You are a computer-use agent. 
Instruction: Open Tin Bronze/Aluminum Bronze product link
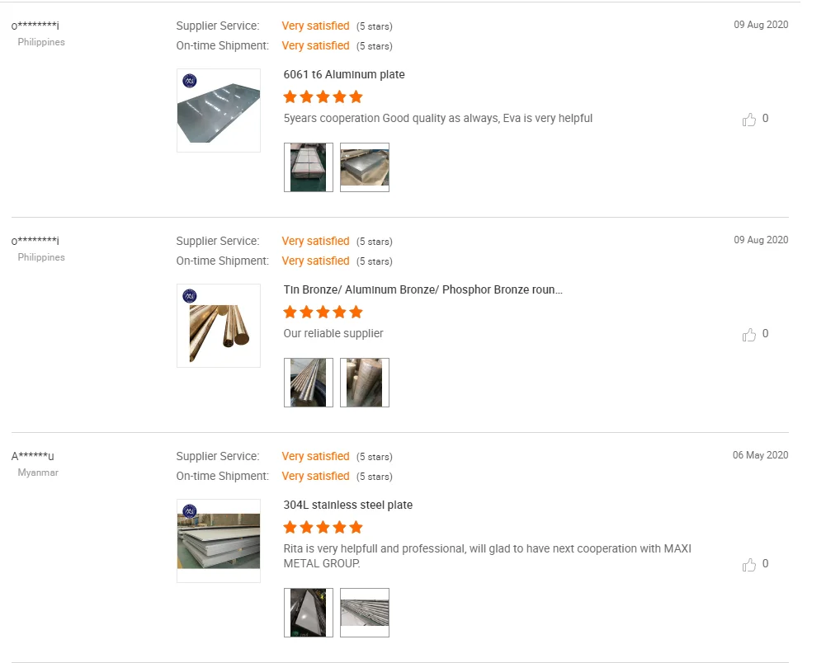(422, 290)
